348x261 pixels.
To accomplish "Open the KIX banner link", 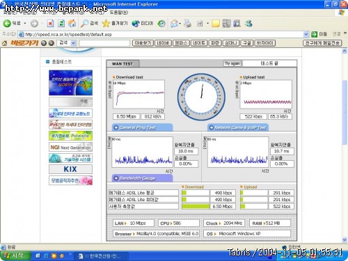I will 70,169.
